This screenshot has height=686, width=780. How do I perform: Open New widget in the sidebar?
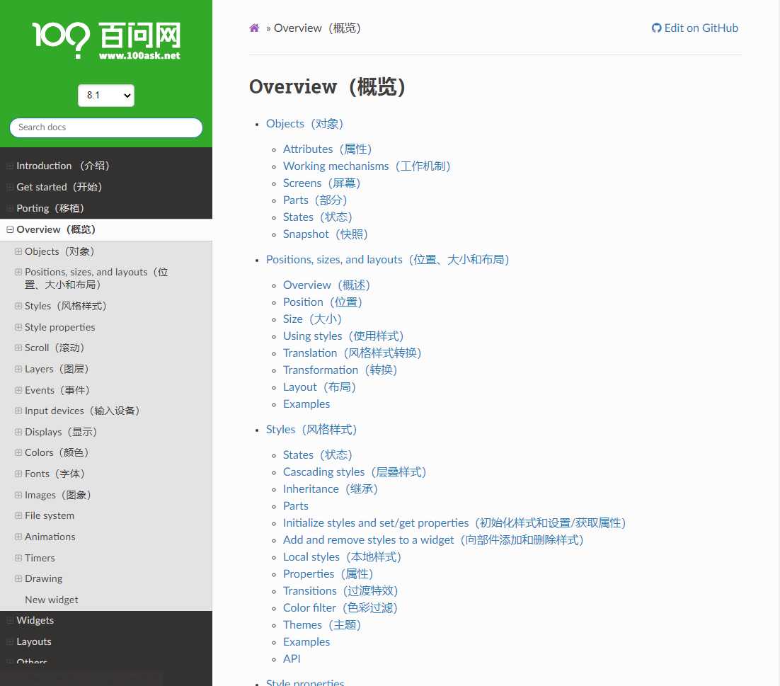[x=51, y=600]
